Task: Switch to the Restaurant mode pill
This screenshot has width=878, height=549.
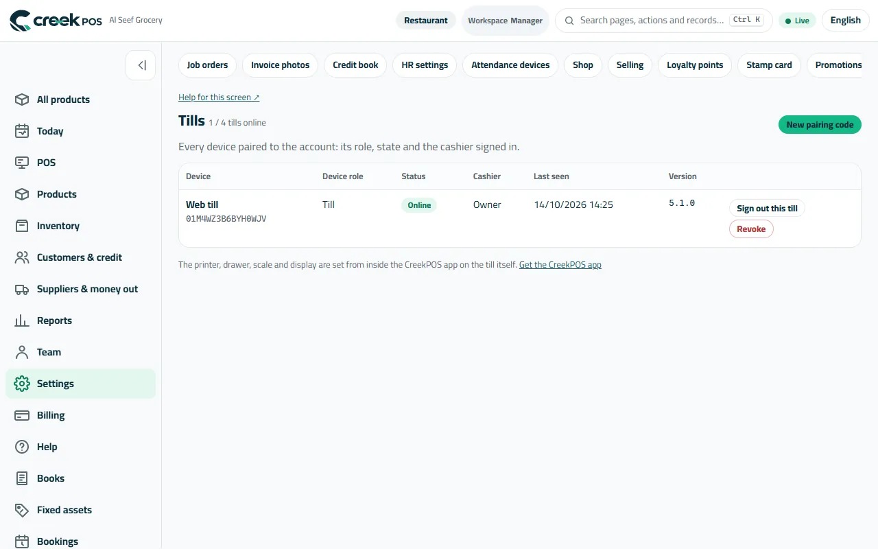Action: pos(426,21)
